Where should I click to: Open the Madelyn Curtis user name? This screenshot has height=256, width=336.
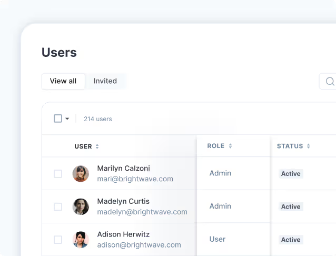click(x=123, y=201)
